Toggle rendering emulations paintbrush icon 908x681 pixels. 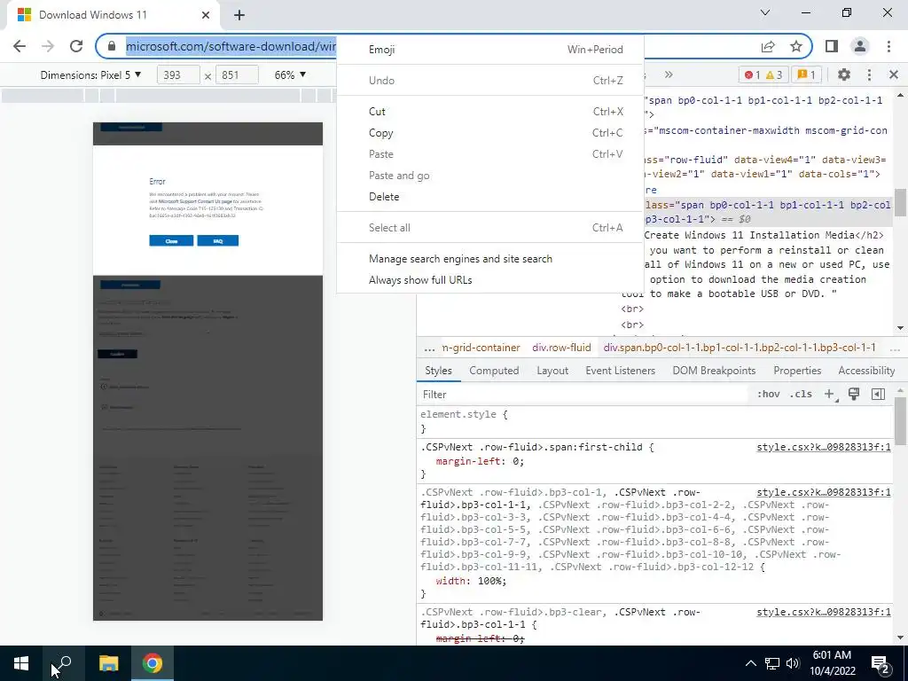coord(854,395)
